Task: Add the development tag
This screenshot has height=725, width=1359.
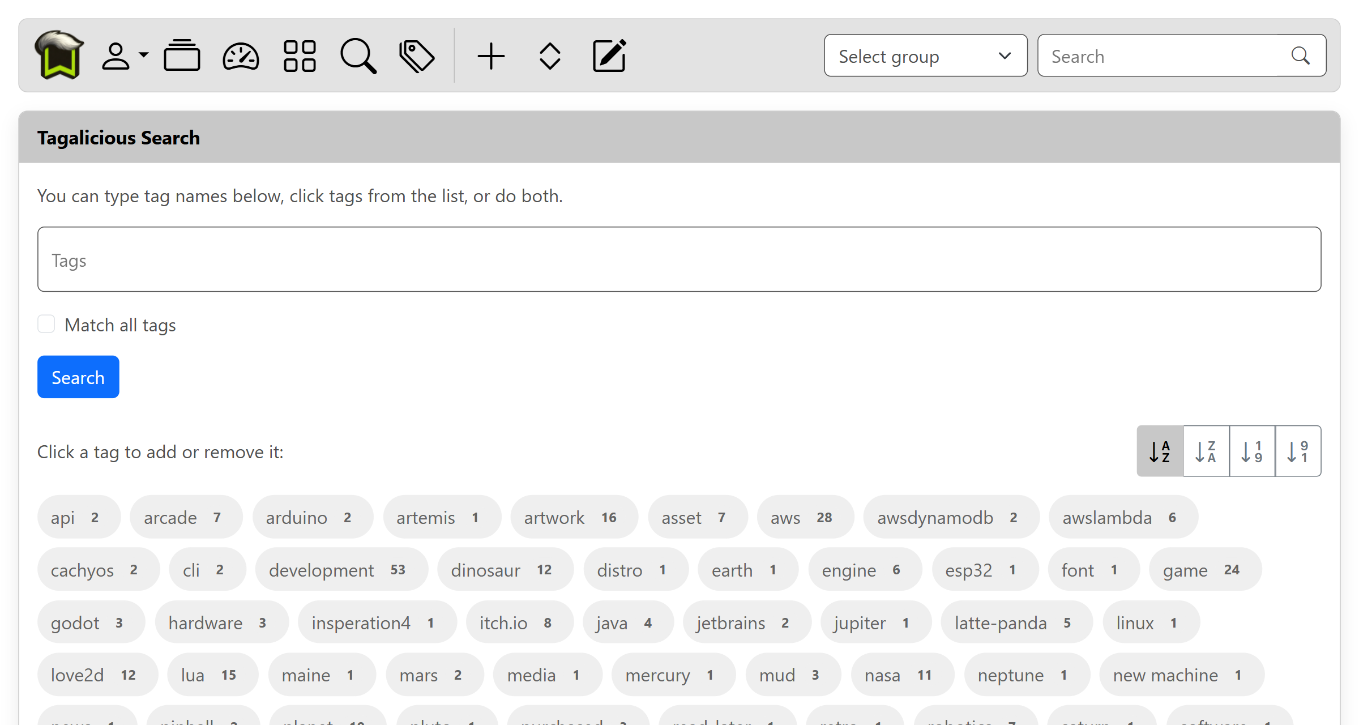Action: pyautogui.click(x=341, y=569)
